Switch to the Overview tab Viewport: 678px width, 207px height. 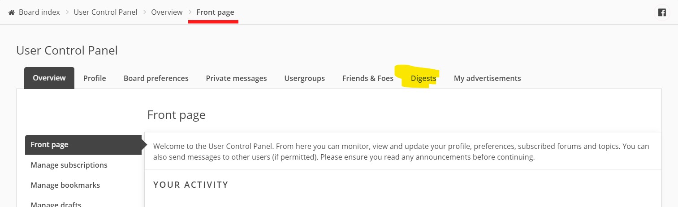pos(49,78)
